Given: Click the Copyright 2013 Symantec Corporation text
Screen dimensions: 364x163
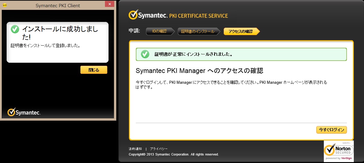Looking at the screenshot, I should (174, 154).
